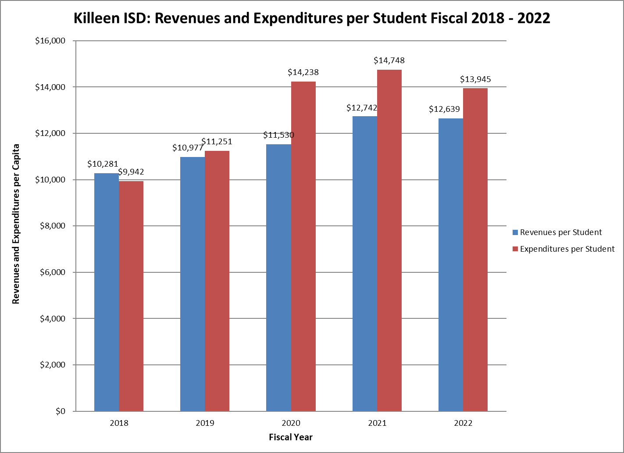624x453 pixels.
Task: Click the 2018 red expenditures bar
Action: pos(131,296)
